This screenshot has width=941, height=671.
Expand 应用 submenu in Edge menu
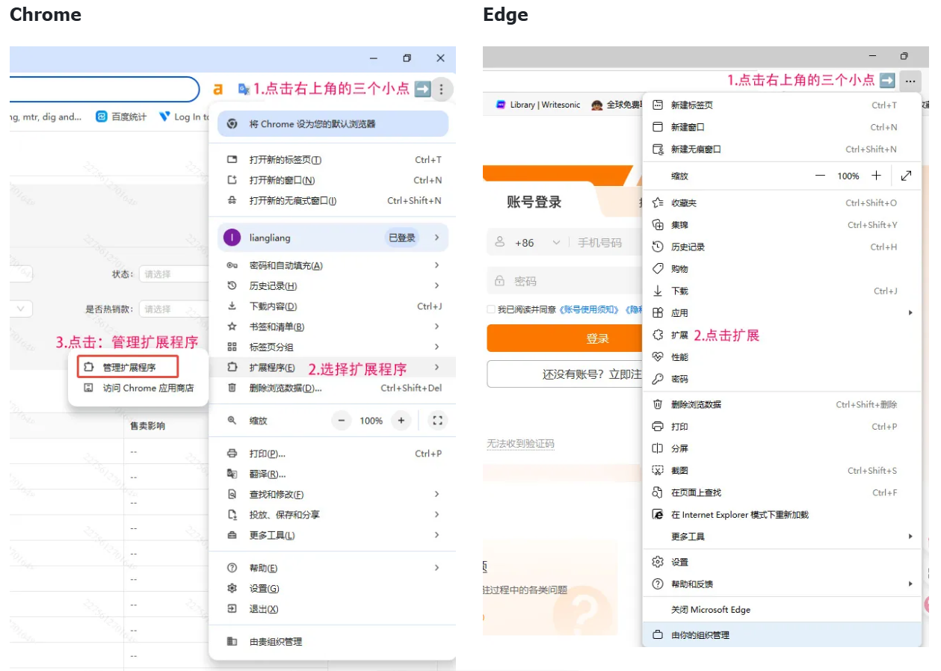[782, 312]
